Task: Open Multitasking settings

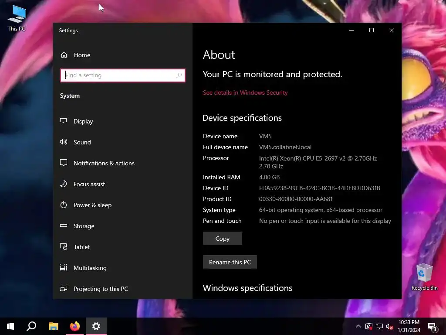Action: point(123,268)
